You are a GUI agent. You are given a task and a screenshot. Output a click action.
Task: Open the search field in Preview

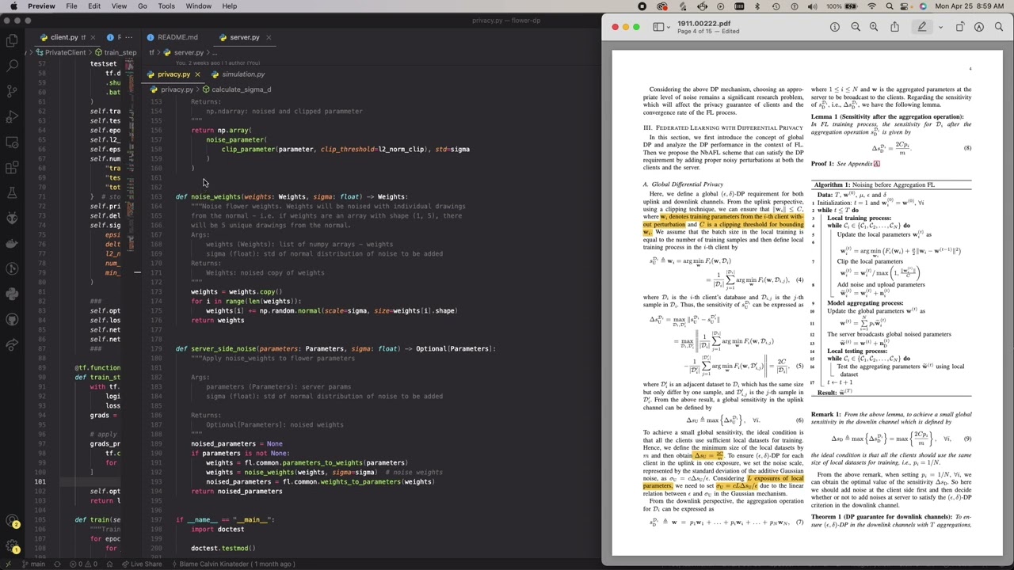(x=998, y=27)
